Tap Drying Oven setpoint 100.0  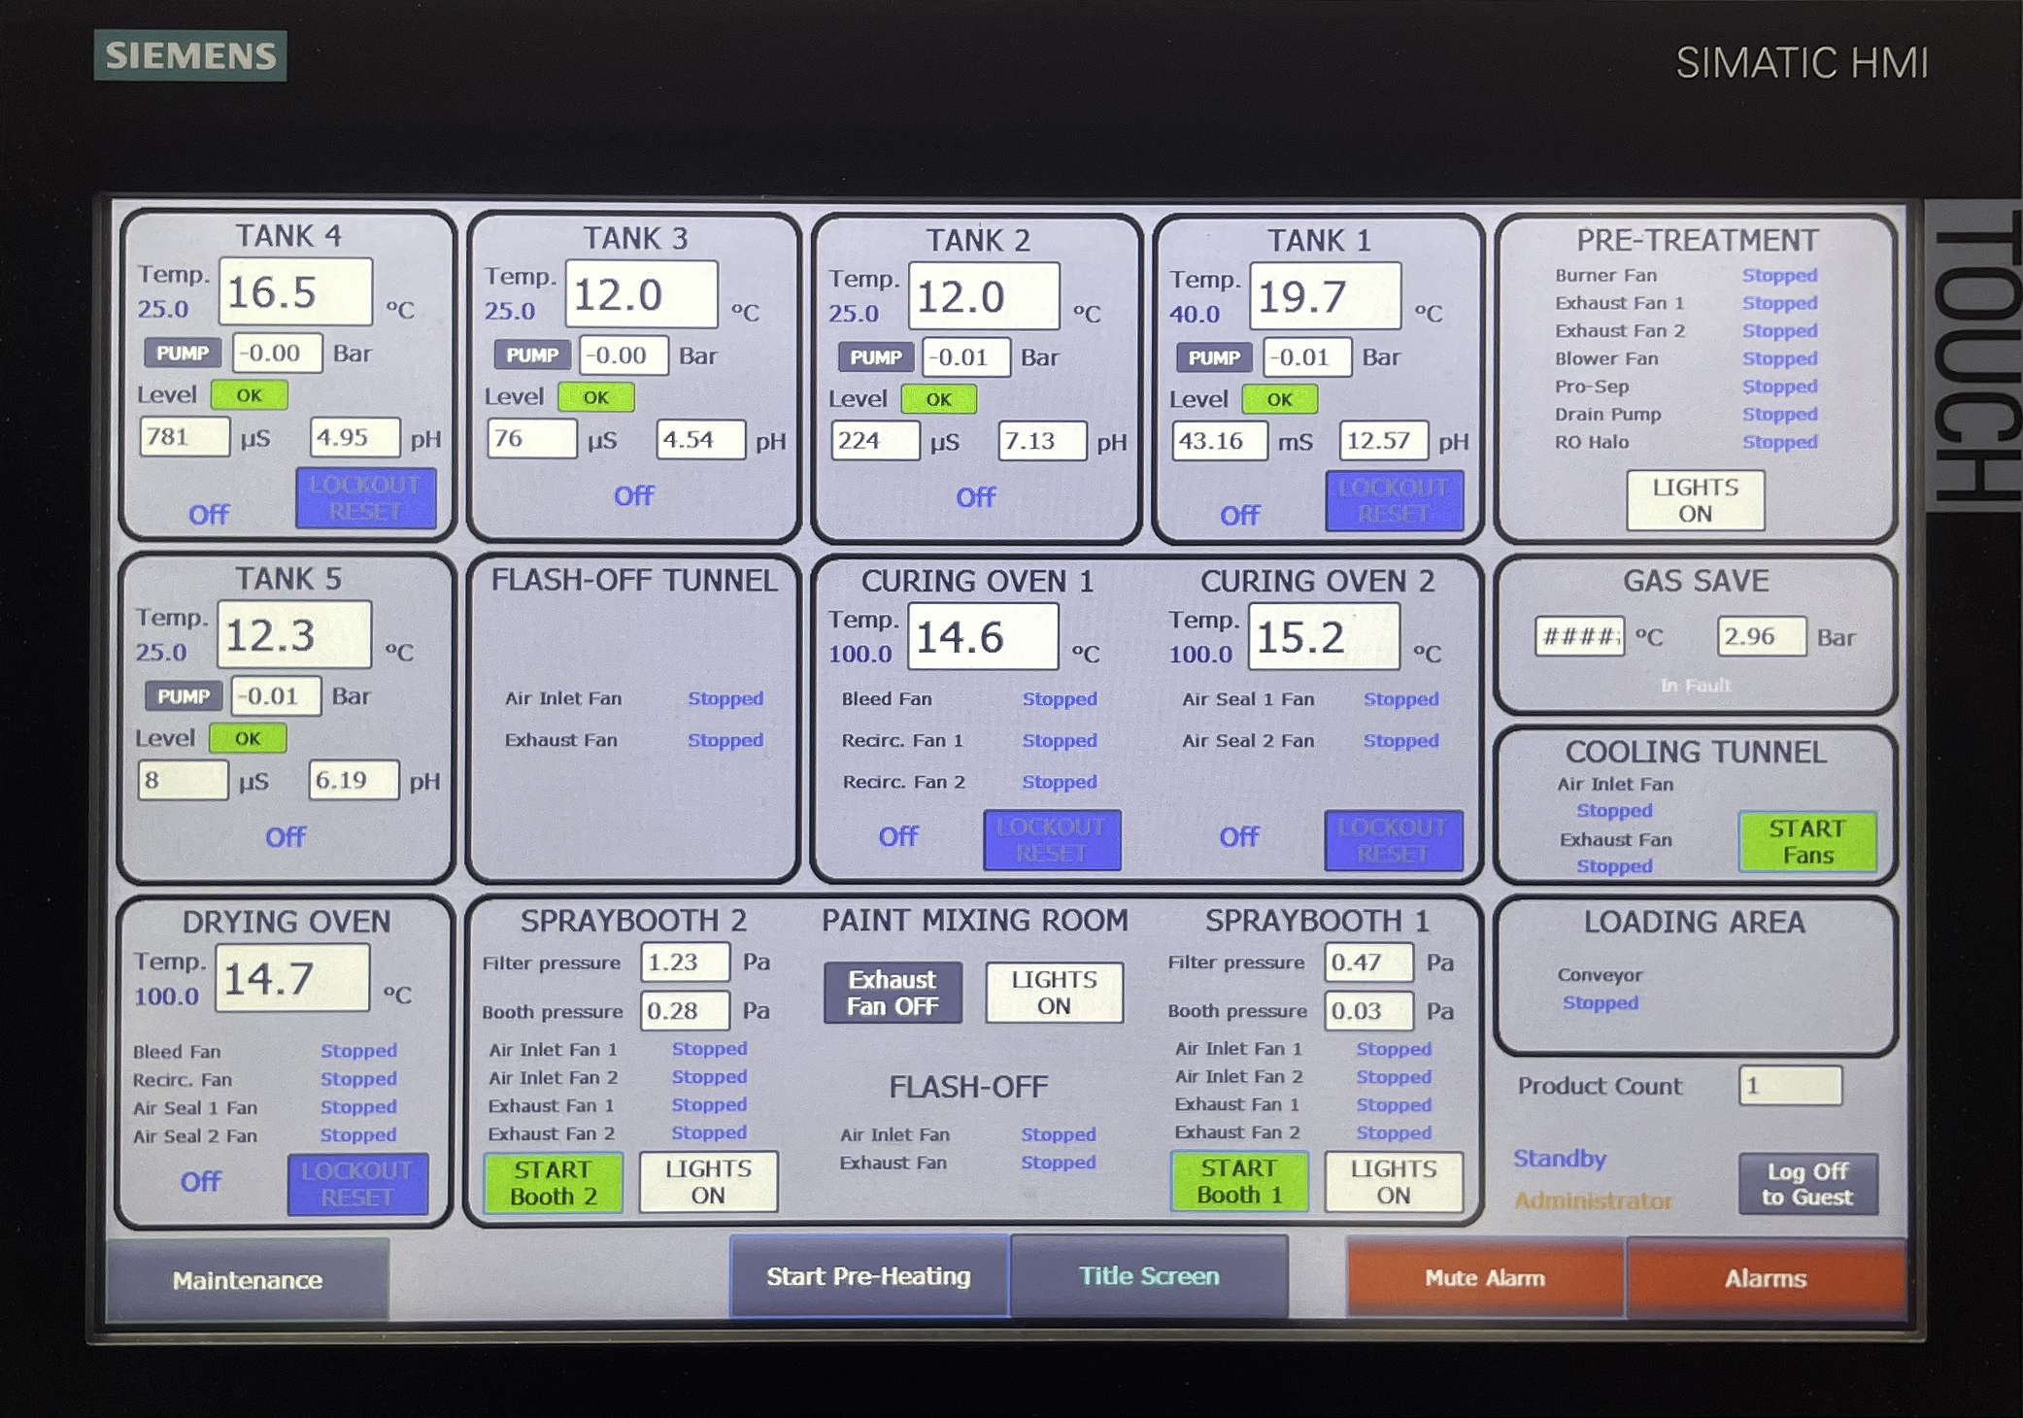tap(166, 996)
